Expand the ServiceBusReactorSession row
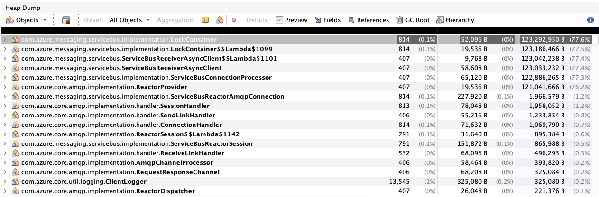Viewport: 599px width, 197px height. pyautogui.click(x=5, y=144)
